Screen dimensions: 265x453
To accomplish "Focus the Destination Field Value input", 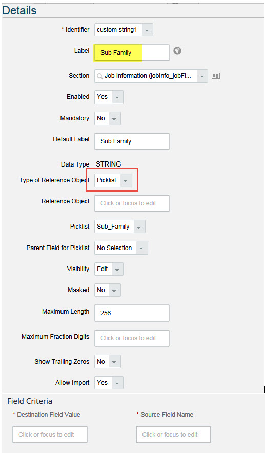I will coord(50,434).
